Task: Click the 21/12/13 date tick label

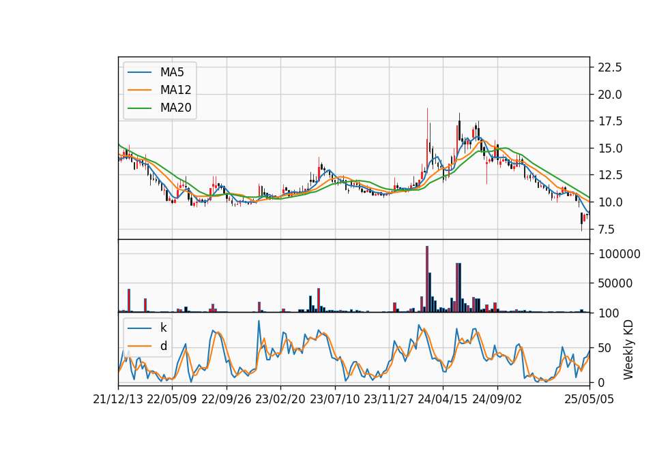Action: (x=118, y=399)
